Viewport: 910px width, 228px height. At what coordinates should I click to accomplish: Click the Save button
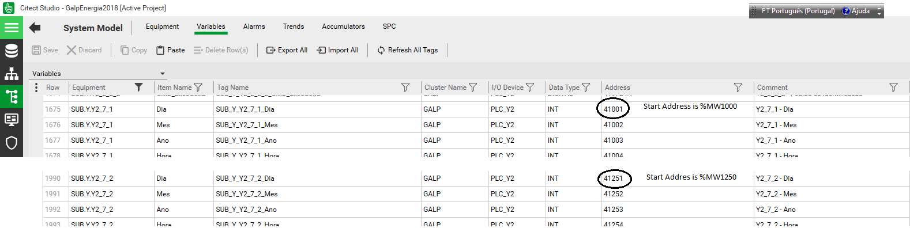click(45, 50)
